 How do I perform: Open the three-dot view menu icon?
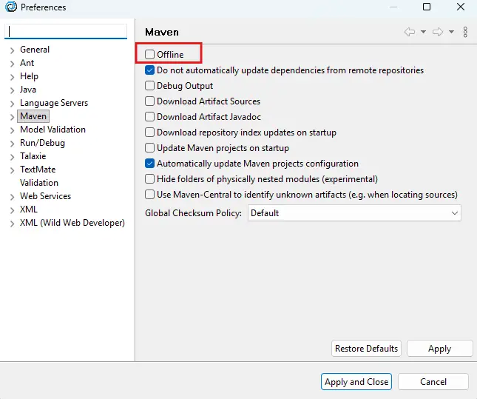[465, 32]
